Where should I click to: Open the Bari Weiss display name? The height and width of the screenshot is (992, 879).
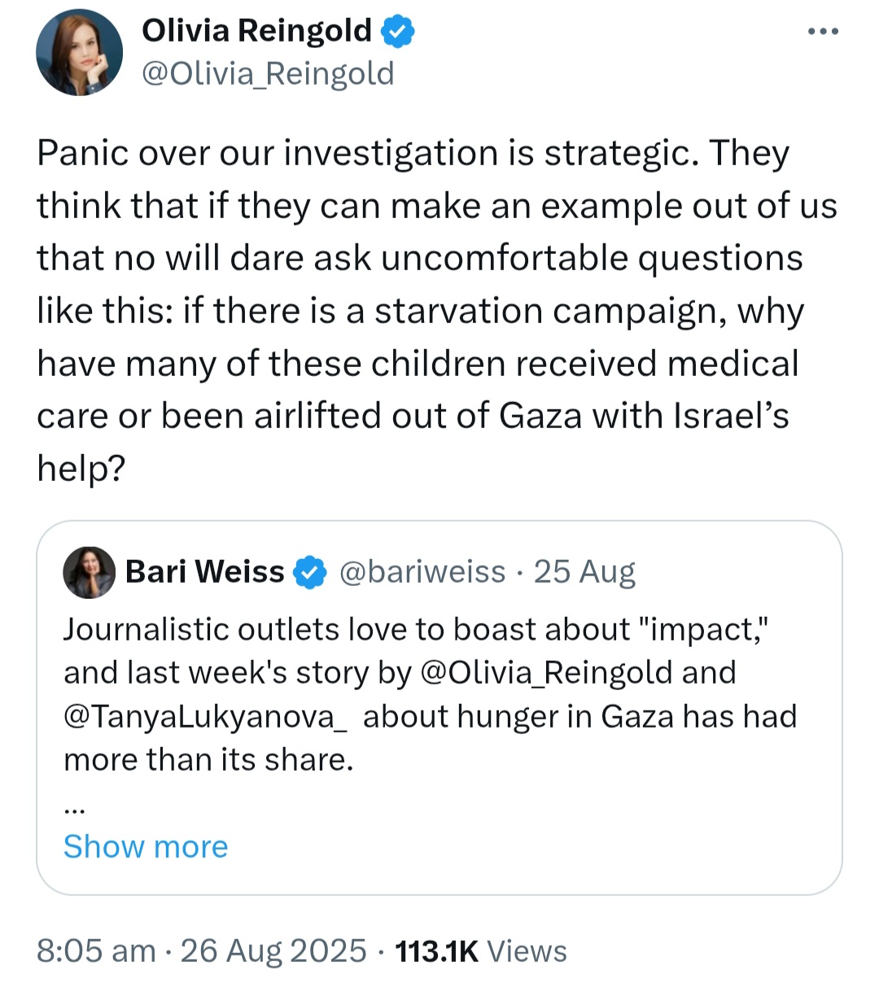[204, 572]
